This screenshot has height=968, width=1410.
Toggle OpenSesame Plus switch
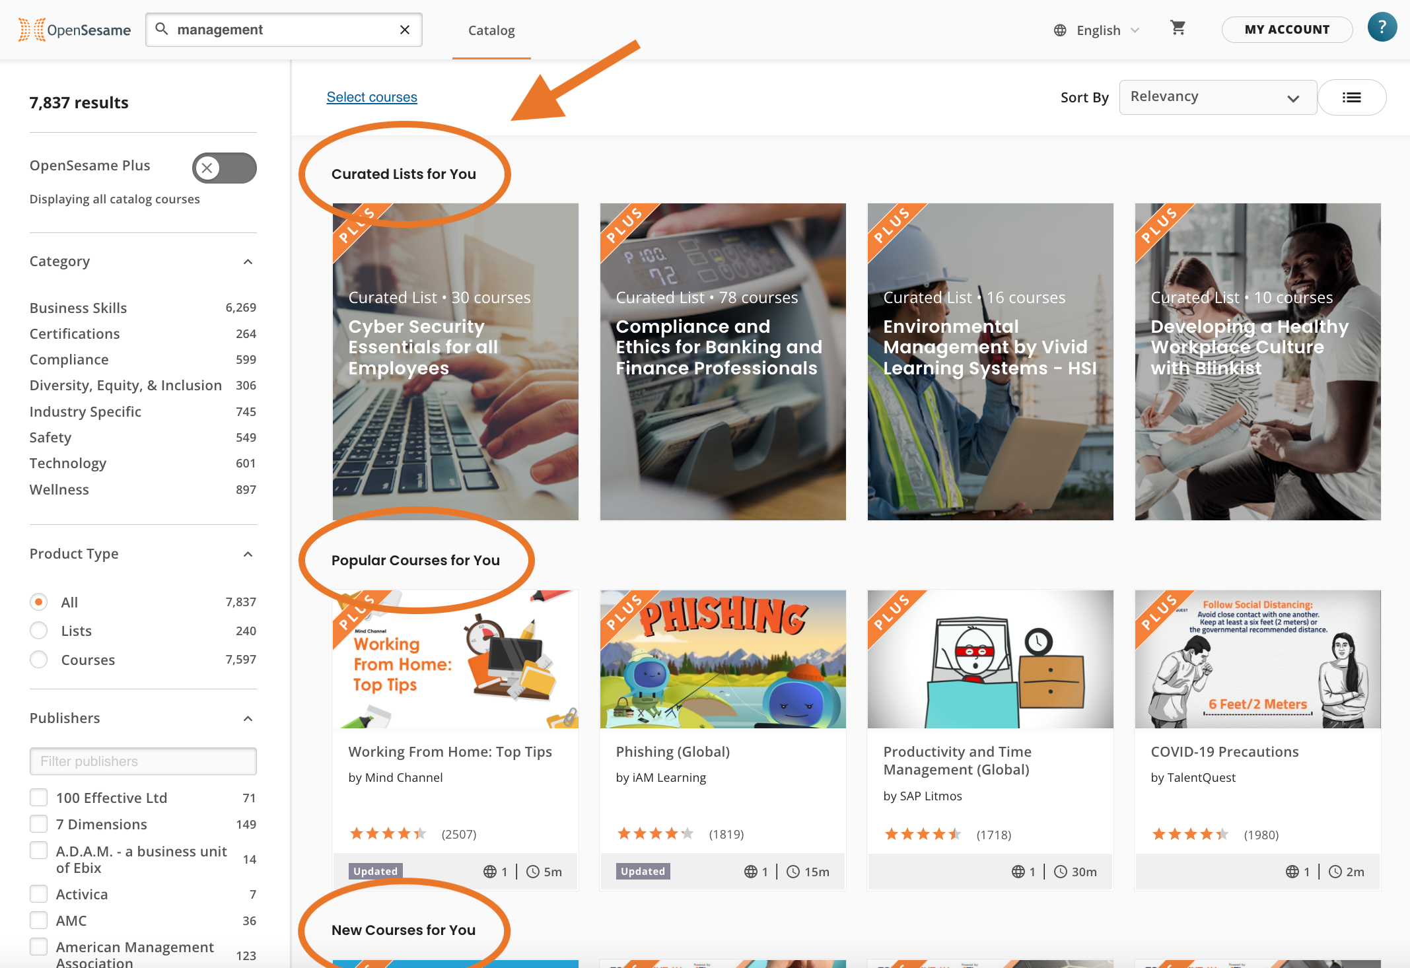225,168
